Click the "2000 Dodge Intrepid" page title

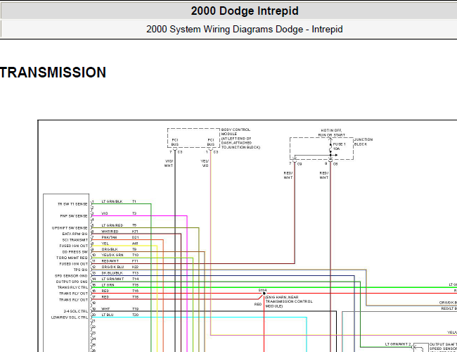245,11
